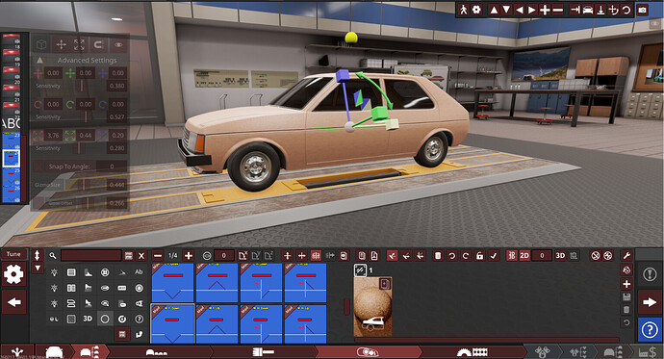Go back with the large left arrow
The height and width of the screenshot is (359, 664).
tap(14, 302)
